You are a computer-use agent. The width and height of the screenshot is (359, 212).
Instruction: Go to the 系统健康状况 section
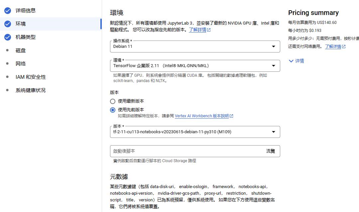coord(31,90)
